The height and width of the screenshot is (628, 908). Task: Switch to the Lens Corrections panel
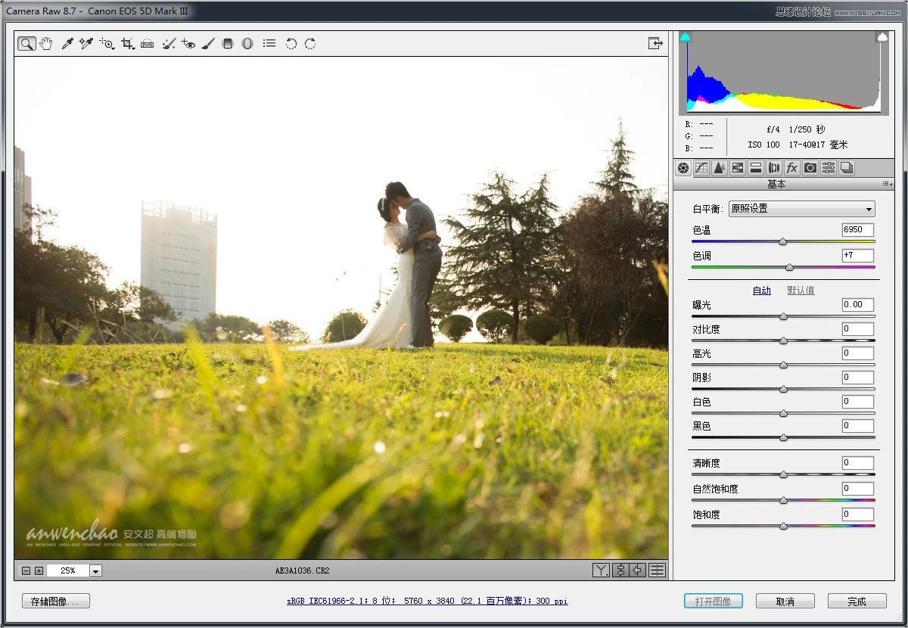click(x=773, y=167)
